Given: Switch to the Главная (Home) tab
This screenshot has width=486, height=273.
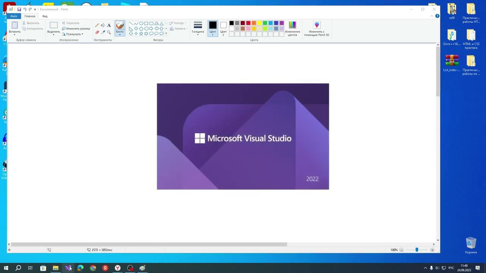Looking at the screenshot, I should (x=30, y=16).
